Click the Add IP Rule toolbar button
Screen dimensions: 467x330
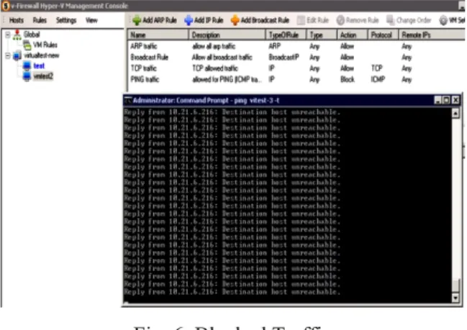click(x=204, y=20)
